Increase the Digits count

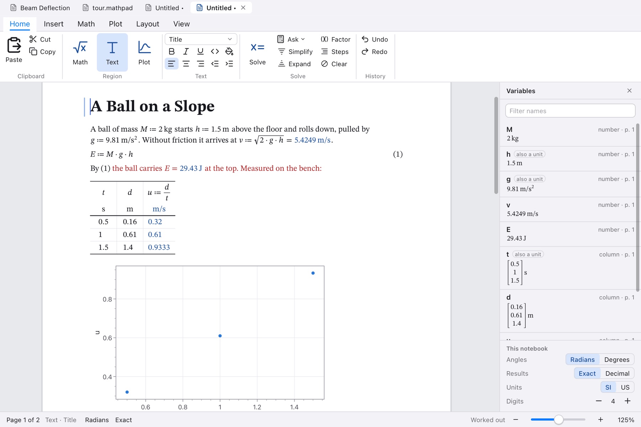(x=627, y=401)
